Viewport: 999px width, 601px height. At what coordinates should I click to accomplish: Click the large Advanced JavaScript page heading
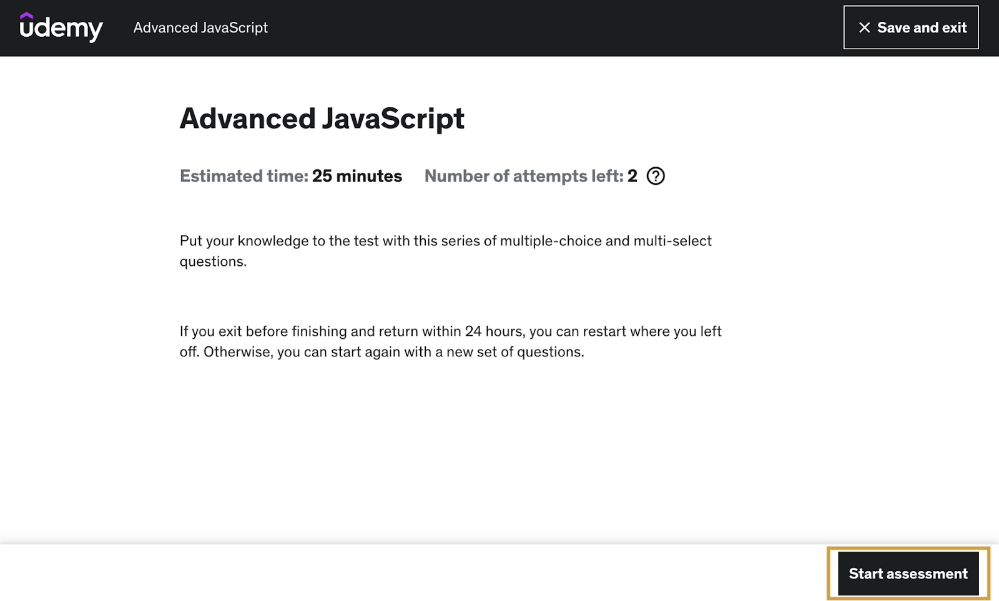(x=322, y=119)
